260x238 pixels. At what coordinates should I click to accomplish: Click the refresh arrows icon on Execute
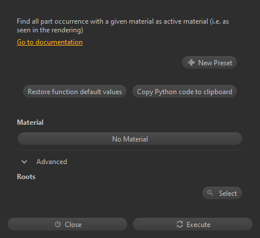point(180,224)
